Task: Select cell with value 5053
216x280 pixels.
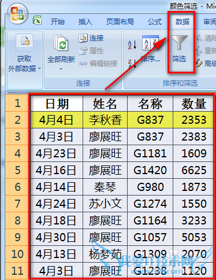Action: tap(193, 237)
